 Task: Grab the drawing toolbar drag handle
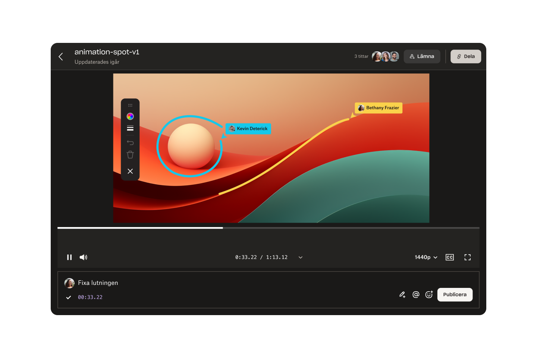(130, 105)
